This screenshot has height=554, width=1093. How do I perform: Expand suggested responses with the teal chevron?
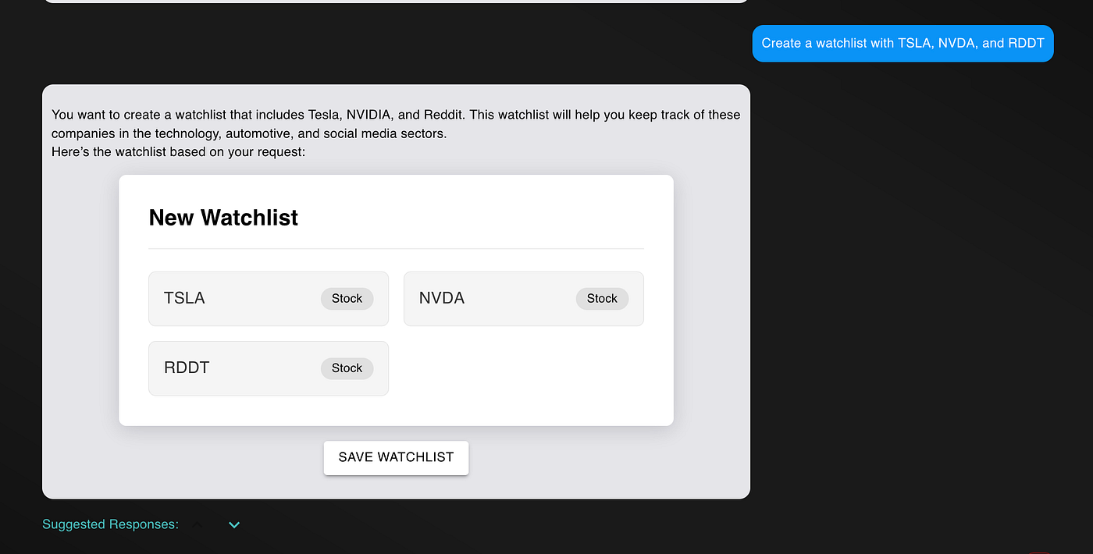pos(234,525)
